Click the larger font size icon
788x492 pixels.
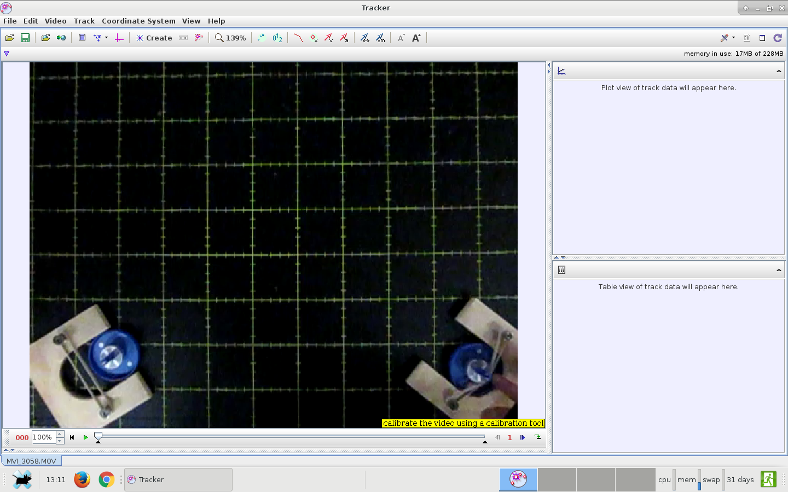[416, 38]
